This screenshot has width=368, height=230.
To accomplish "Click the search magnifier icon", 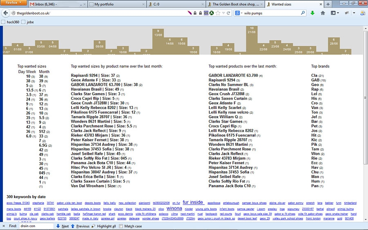I will click(303, 13).
